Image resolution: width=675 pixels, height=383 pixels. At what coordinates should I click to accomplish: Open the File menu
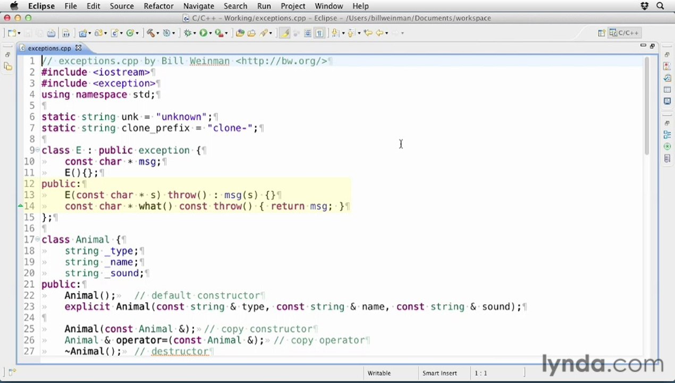click(71, 6)
